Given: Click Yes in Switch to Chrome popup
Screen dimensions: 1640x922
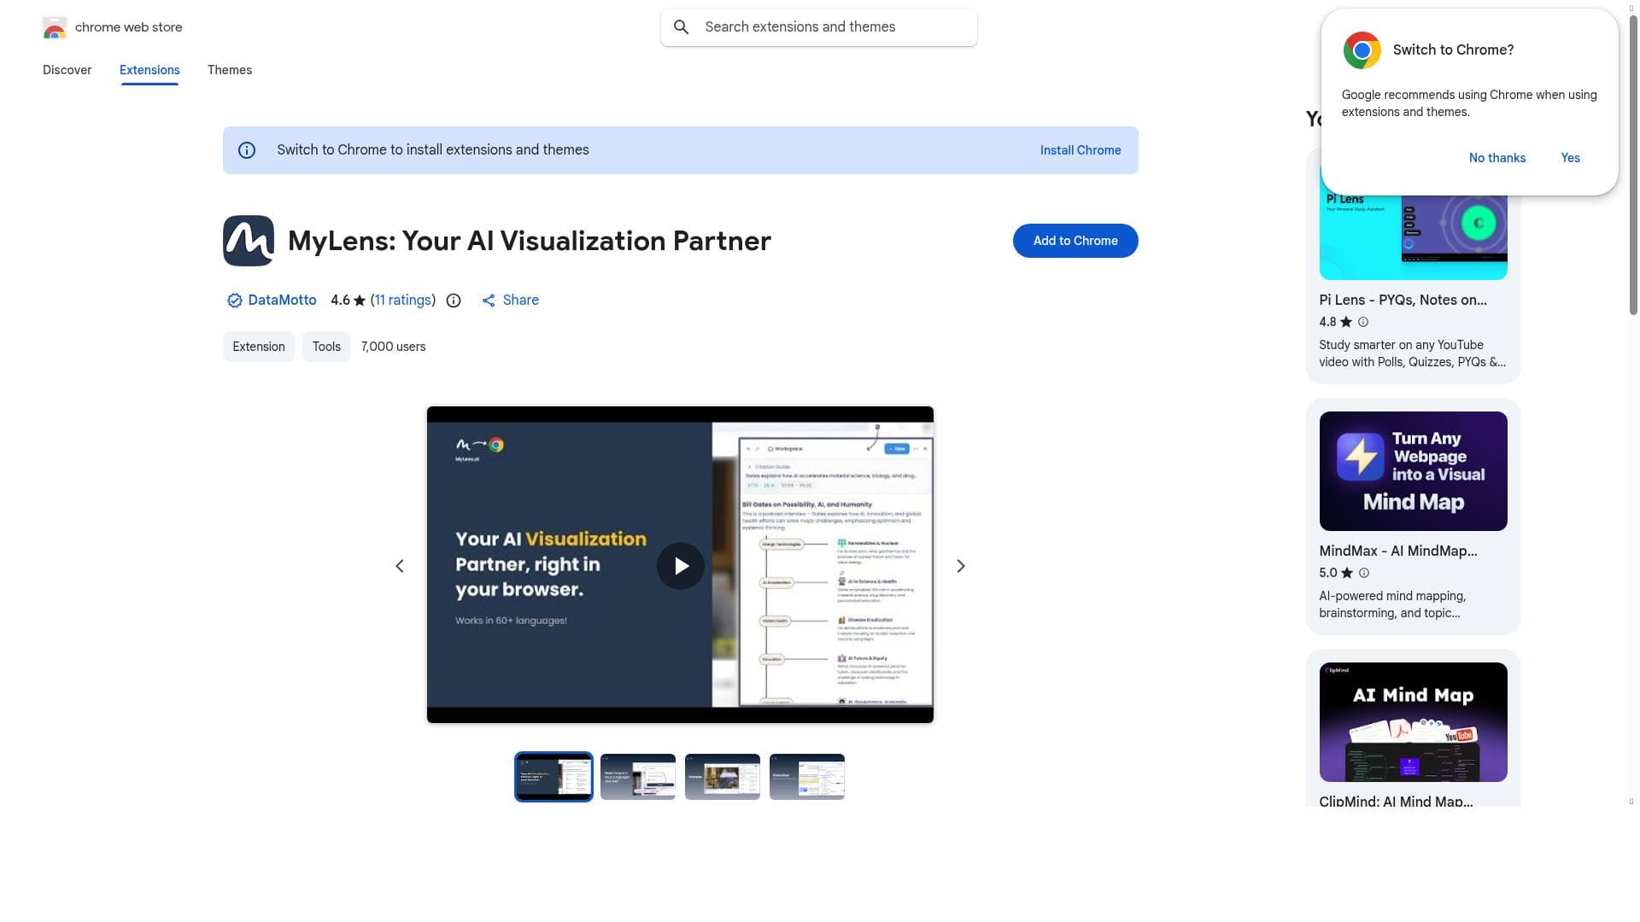Looking at the screenshot, I should 1570,158.
